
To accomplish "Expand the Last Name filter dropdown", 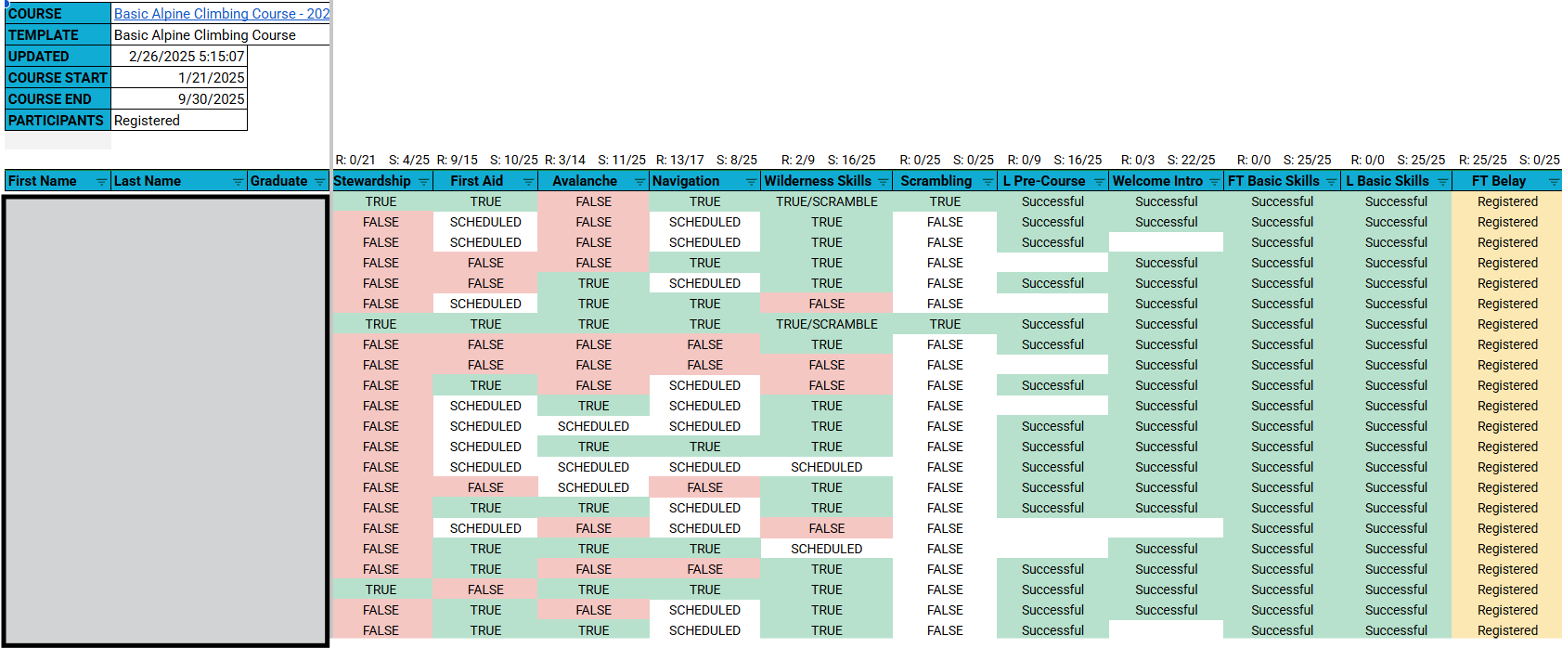I will [238, 182].
